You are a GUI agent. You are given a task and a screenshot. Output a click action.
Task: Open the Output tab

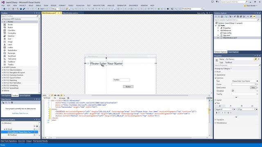coord(29,141)
